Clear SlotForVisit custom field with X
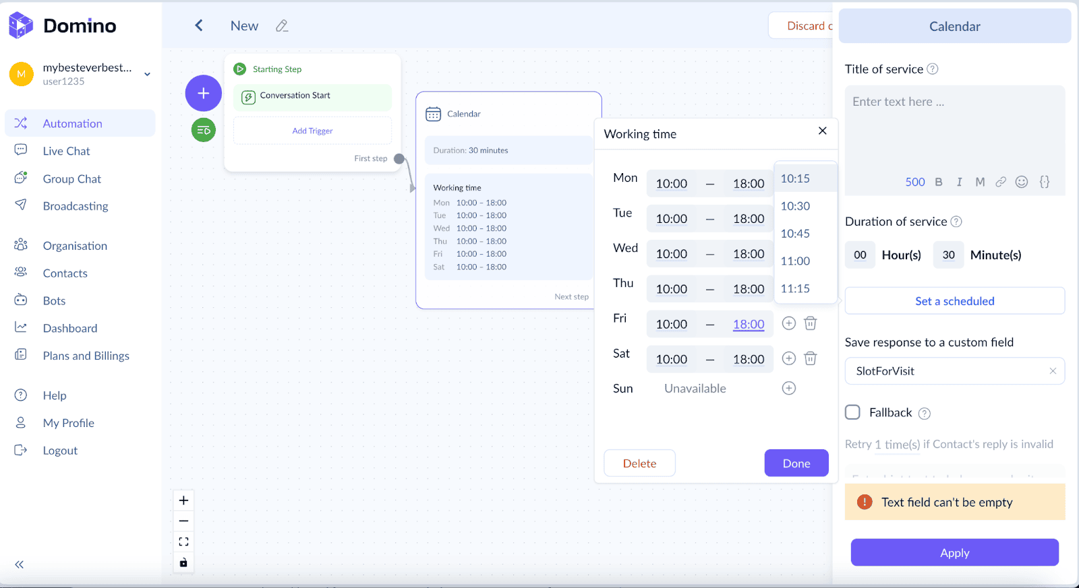Image resolution: width=1079 pixels, height=588 pixels. (x=1053, y=371)
